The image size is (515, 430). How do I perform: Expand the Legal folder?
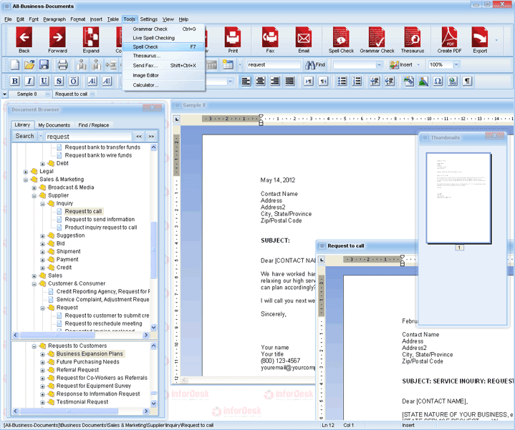click(26, 172)
